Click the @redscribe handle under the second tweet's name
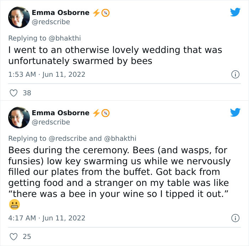This screenshot has height=246, width=249. point(51,122)
